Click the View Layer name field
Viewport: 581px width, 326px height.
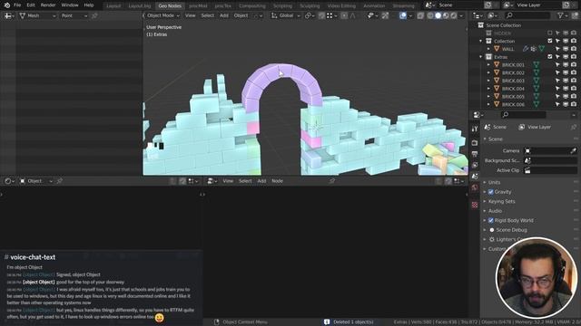point(538,5)
